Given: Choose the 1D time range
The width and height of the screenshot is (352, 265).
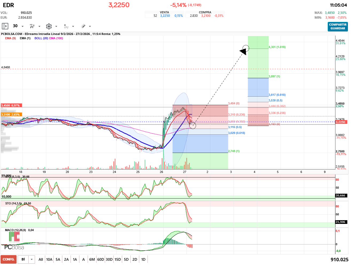Looking at the screenshot, I should coord(143,259).
